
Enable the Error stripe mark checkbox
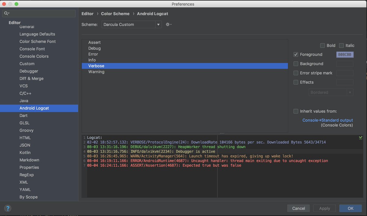click(x=296, y=73)
